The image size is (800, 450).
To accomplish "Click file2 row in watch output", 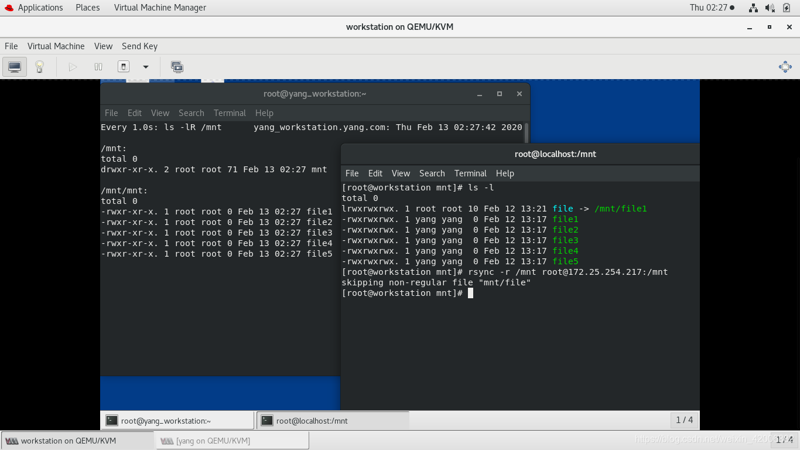I will [217, 222].
